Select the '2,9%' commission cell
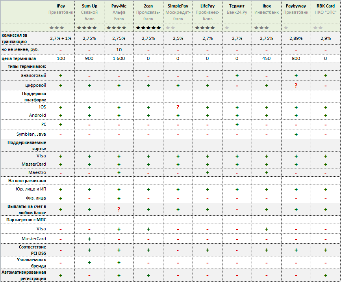Screen dimensions: 341x282 326,38
